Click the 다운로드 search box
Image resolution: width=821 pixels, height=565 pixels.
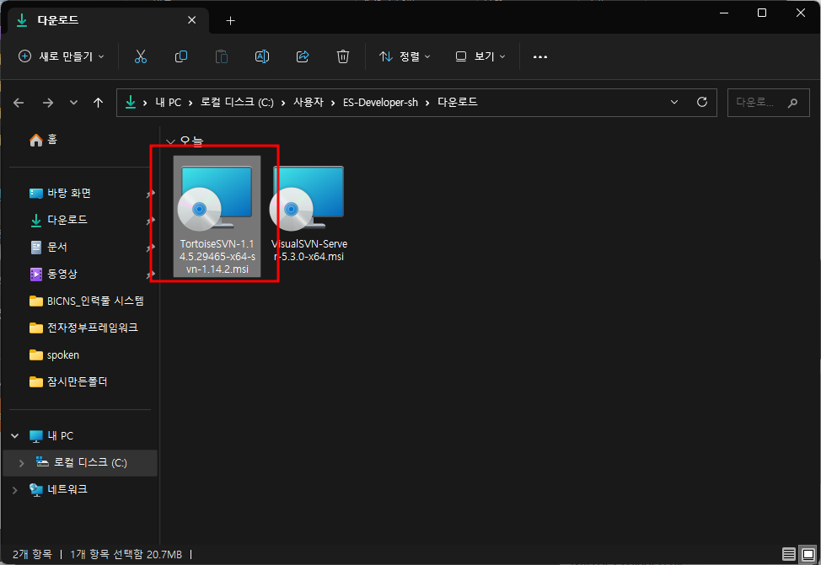coord(768,103)
